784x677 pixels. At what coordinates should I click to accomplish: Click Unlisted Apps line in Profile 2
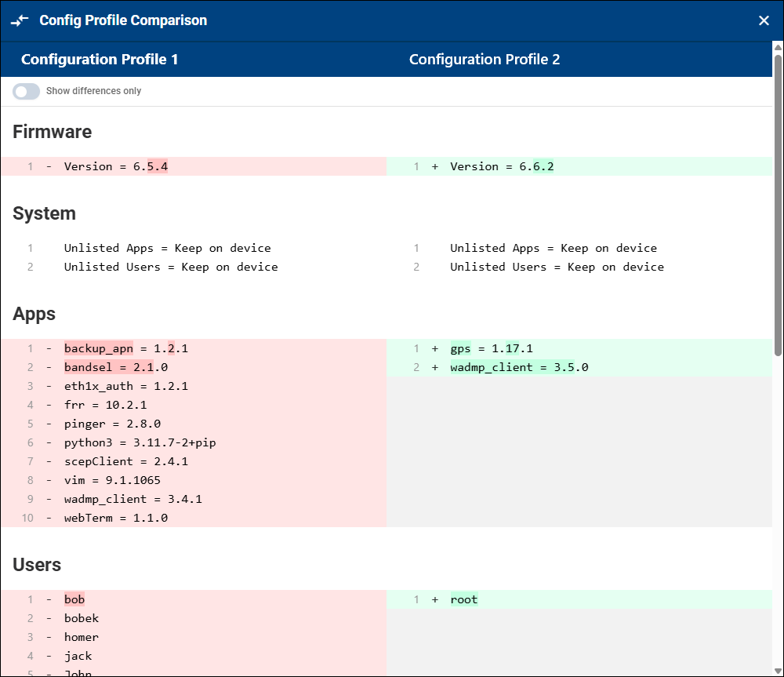coord(579,248)
